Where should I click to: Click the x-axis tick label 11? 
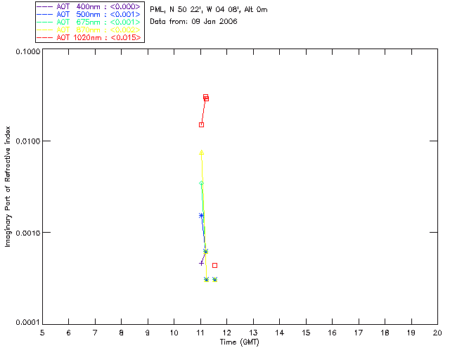point(200,333)
